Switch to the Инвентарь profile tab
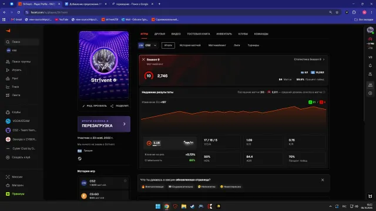This screenshot has height=211, width=376. (224, 34)
